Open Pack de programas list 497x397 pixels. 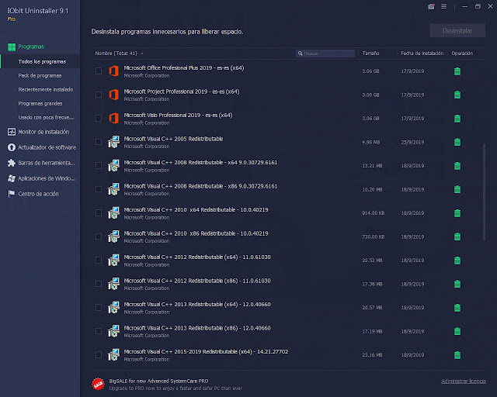pyautogui.click(x=40, y=75)
